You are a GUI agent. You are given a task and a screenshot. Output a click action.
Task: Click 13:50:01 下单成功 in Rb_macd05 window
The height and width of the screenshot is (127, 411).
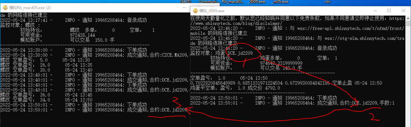coord(73,105)
